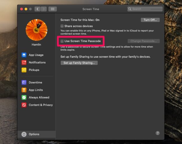Screen dimensions: 182x144
Task: Open the help question mark button
Action: 158,133
